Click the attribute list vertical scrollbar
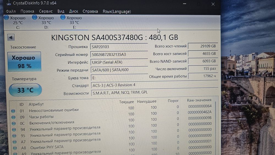Image resolution: width=275 pixels, height=155 pixels. (x=216, y=128)
